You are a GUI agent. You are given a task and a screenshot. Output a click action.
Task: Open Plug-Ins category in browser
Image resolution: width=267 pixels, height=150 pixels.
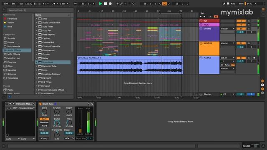(12, 62)
